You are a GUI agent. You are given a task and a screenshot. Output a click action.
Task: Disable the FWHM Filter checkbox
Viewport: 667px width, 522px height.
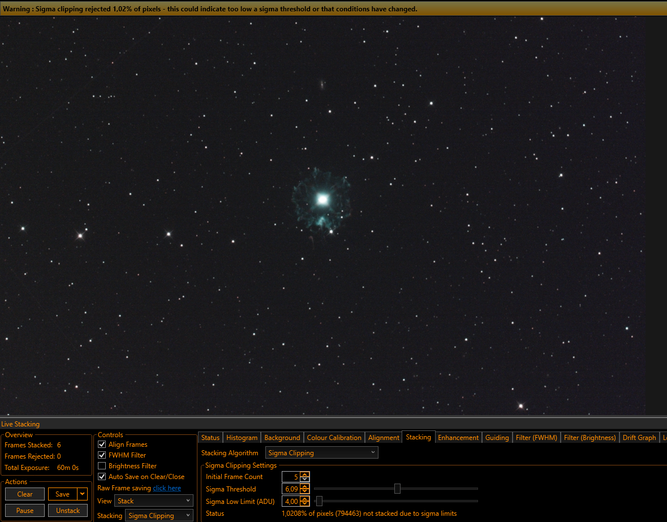click(x=102, y=455)
